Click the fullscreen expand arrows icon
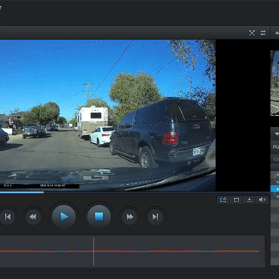279x279 pixels. [x=252, y=33]
